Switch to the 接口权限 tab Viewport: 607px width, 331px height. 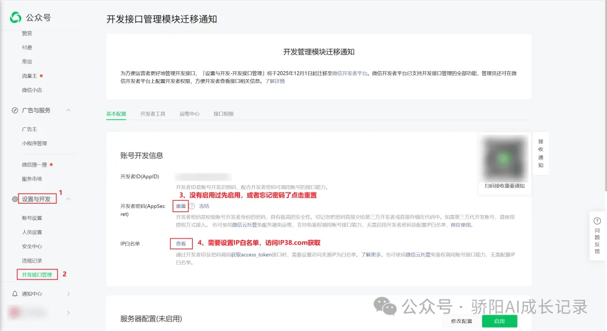pyautogui.click(x=223, y=114)
